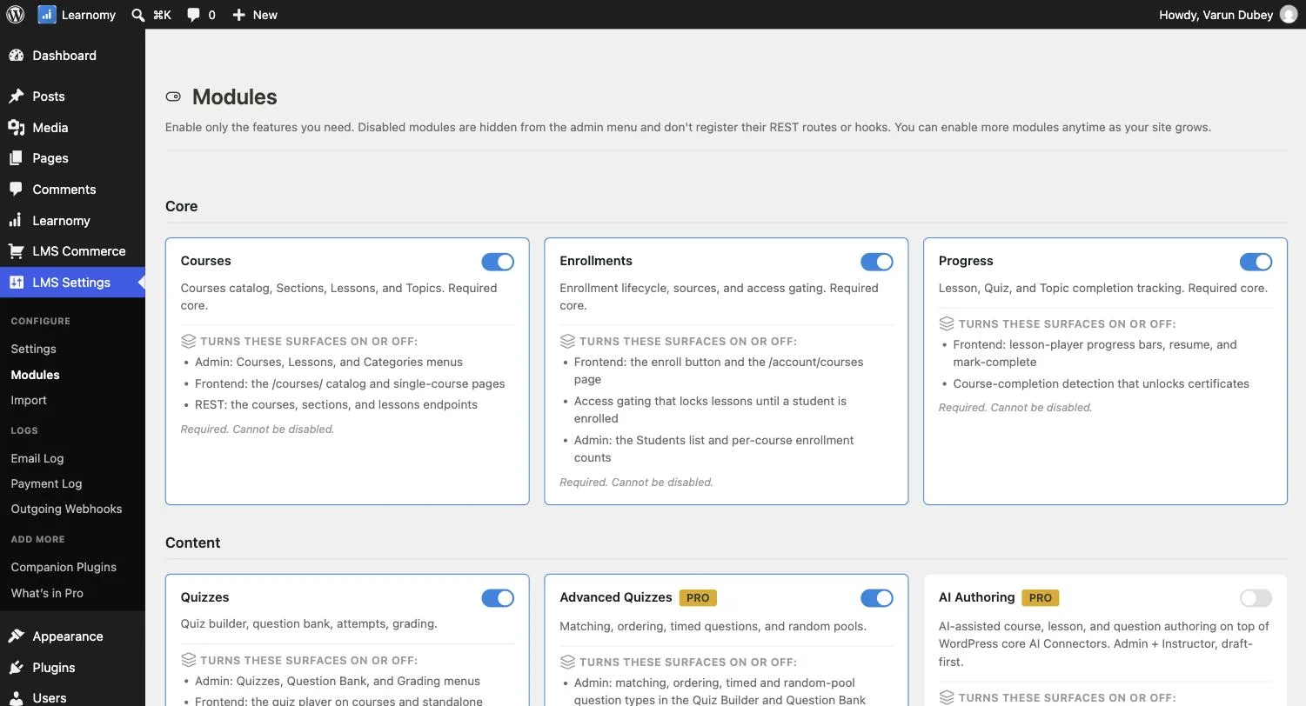Click the ⌘K search shortcut label
This screenshot has height=706, width=1306.
coord(162,15)
